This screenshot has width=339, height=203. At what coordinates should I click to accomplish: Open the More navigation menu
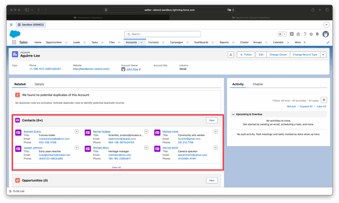point(300,43)
